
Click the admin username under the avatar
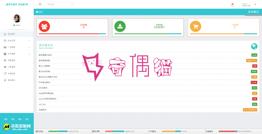tap(18, 25)
